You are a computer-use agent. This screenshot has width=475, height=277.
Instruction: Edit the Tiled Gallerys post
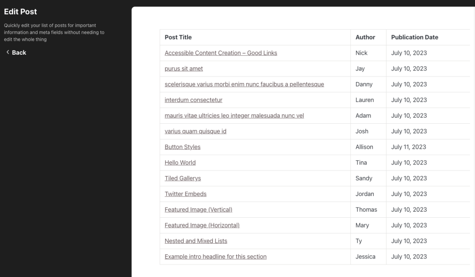click(x=182, y=178)
